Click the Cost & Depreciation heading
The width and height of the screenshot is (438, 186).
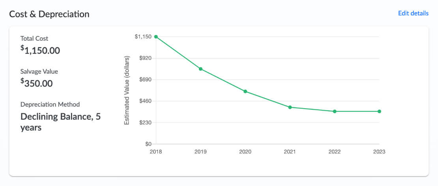pos(49,14)
